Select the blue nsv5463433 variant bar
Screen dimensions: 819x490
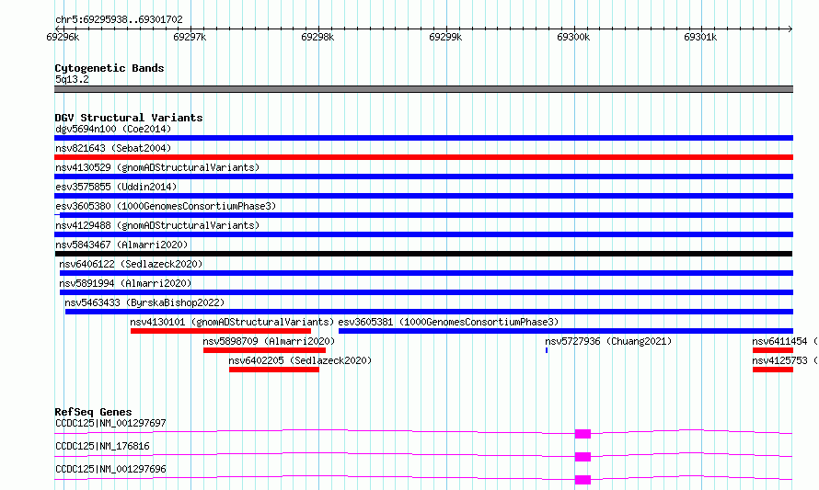[x=429, y=312]
